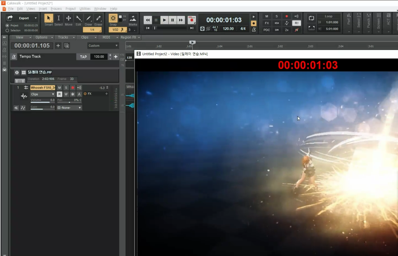Toggle PDC override button
Viewport: 398px width, 256px height.
pyautogui.click(x=267, y=30)
